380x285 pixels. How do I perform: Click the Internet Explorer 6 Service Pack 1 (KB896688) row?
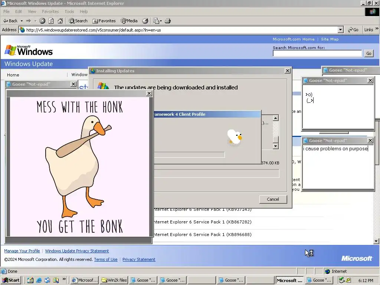click(x=203, y=235)
